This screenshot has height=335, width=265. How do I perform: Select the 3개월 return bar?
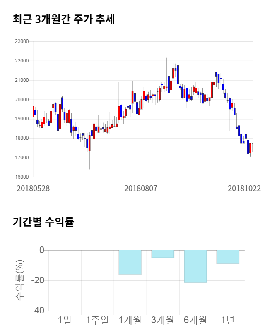(x=162, y=254)
